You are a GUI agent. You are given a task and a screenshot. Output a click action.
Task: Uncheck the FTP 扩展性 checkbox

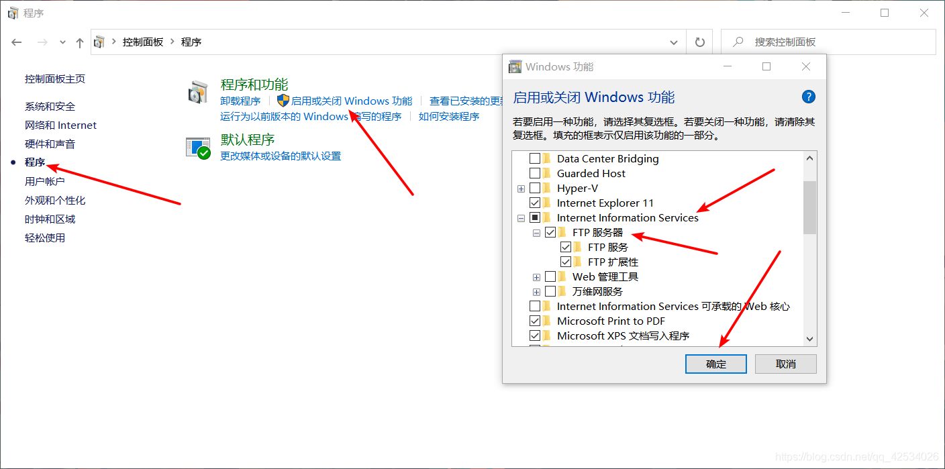[x=566, y=262]
